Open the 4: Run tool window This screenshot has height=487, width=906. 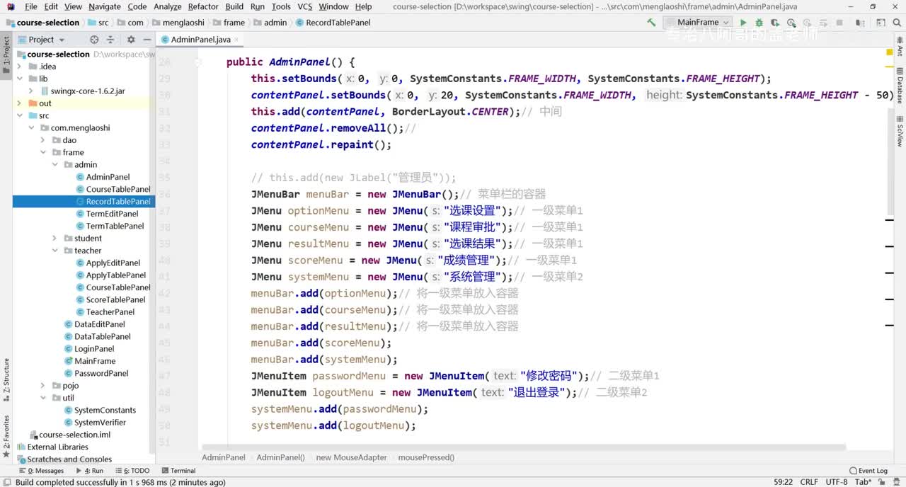click(88, 471)
